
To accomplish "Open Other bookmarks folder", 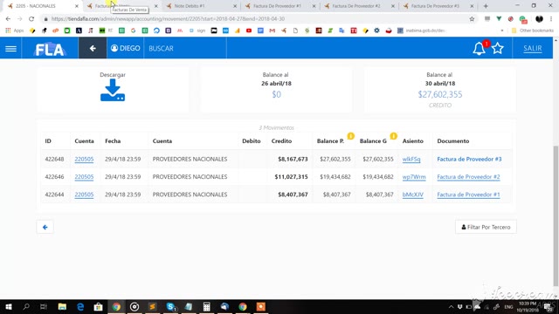I will pos(533,31).
